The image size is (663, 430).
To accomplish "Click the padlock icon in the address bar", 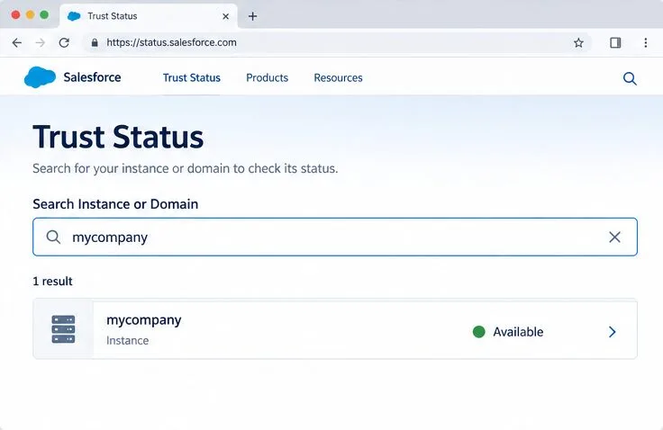I will coord(95,42).
